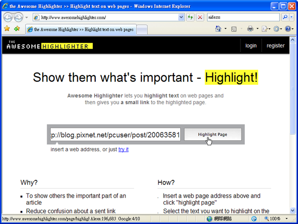Click the 'Why?' heading text
Screen dimensions: 298x224
click(x=29, y=183)
